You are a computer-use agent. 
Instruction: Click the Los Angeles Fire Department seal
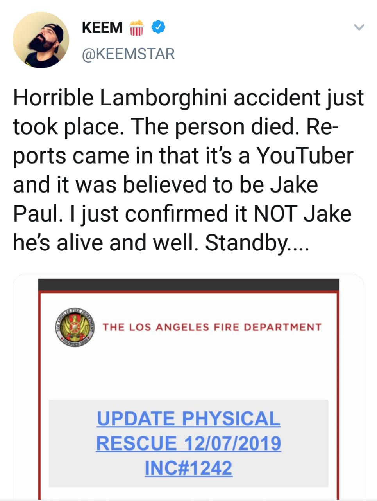(74, 327)
